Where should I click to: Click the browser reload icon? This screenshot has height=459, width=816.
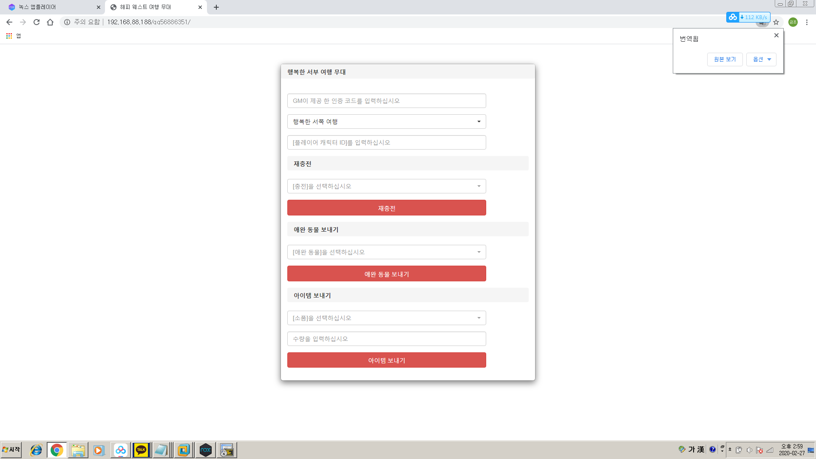[x=37, y=22]
